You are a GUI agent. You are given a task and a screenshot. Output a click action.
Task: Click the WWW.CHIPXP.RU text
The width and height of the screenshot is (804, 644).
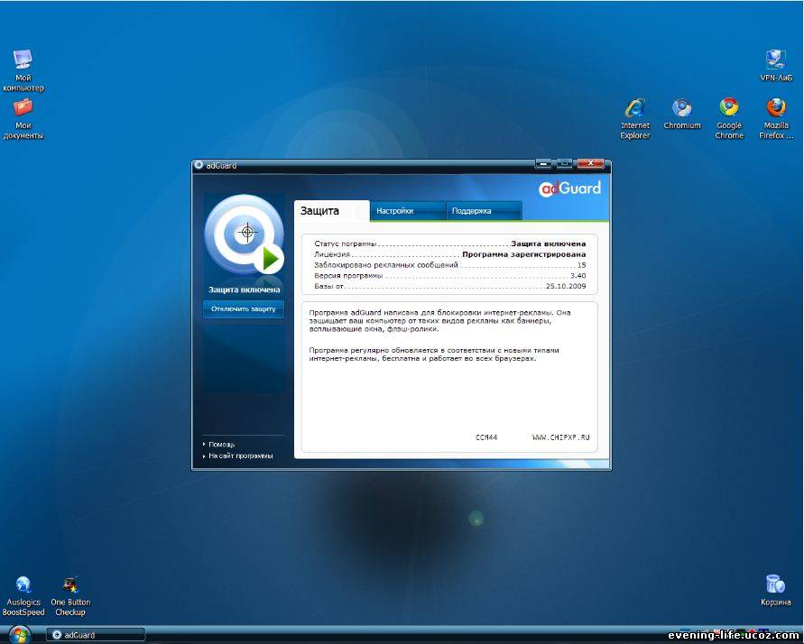(x=561, y=437)
